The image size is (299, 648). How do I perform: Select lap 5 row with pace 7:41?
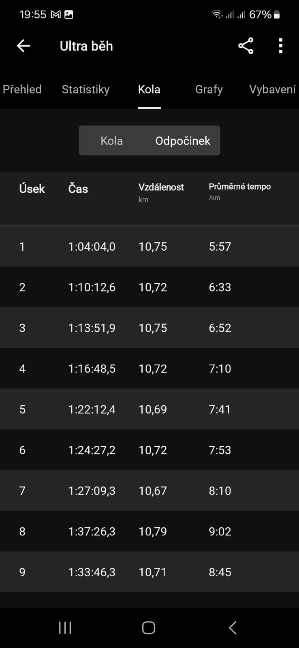[149, 409]
